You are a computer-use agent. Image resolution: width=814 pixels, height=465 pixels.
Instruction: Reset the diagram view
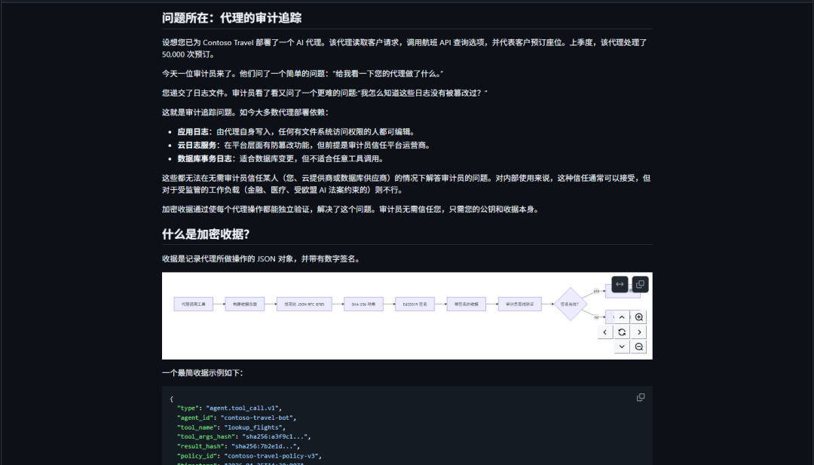(622, 332)
